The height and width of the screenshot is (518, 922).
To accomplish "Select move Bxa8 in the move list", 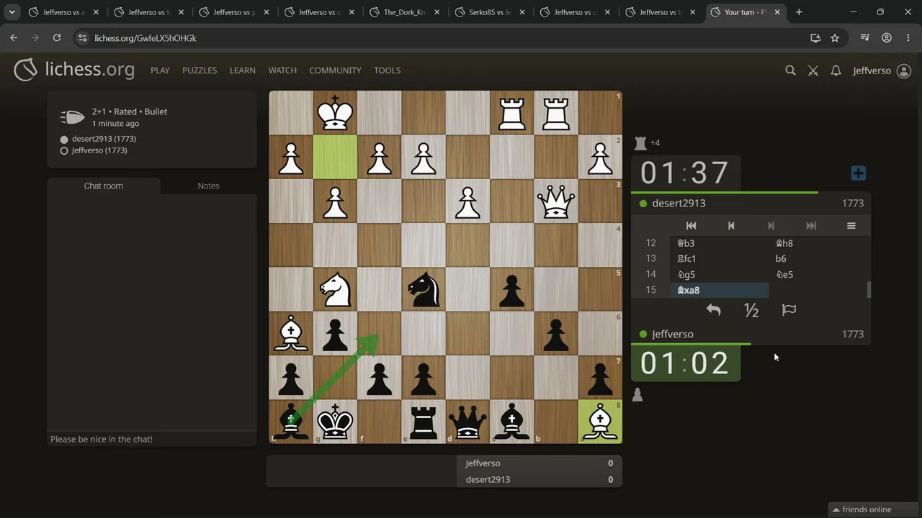I will click(719, 290).
